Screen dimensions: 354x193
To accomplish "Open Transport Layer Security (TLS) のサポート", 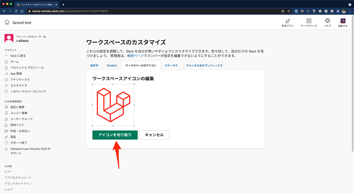I will click(x=30, y=151).
